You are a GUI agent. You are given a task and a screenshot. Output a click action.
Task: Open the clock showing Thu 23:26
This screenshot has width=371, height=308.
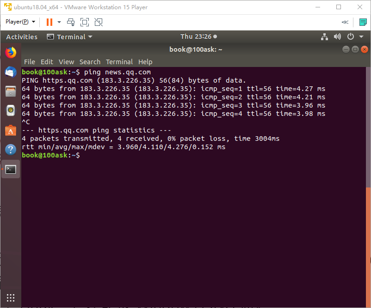[x=198, y=36]
